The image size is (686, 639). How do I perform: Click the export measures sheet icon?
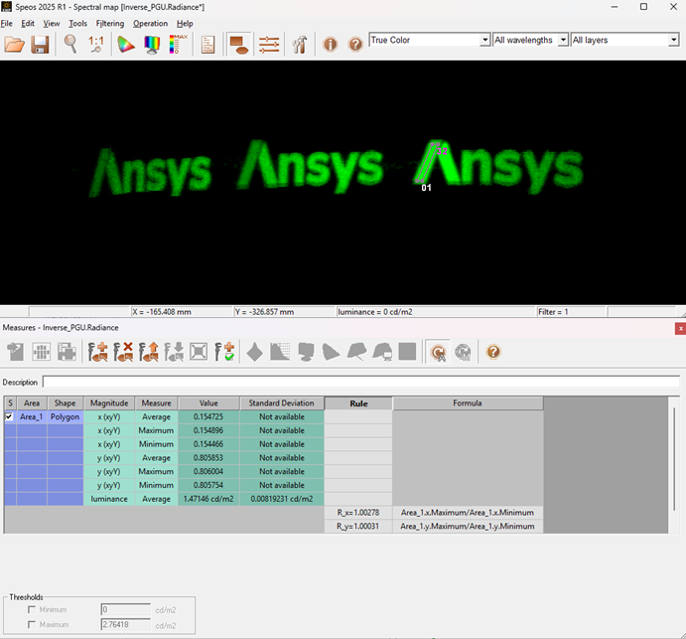pyautogui.click(x=15, y=352)
